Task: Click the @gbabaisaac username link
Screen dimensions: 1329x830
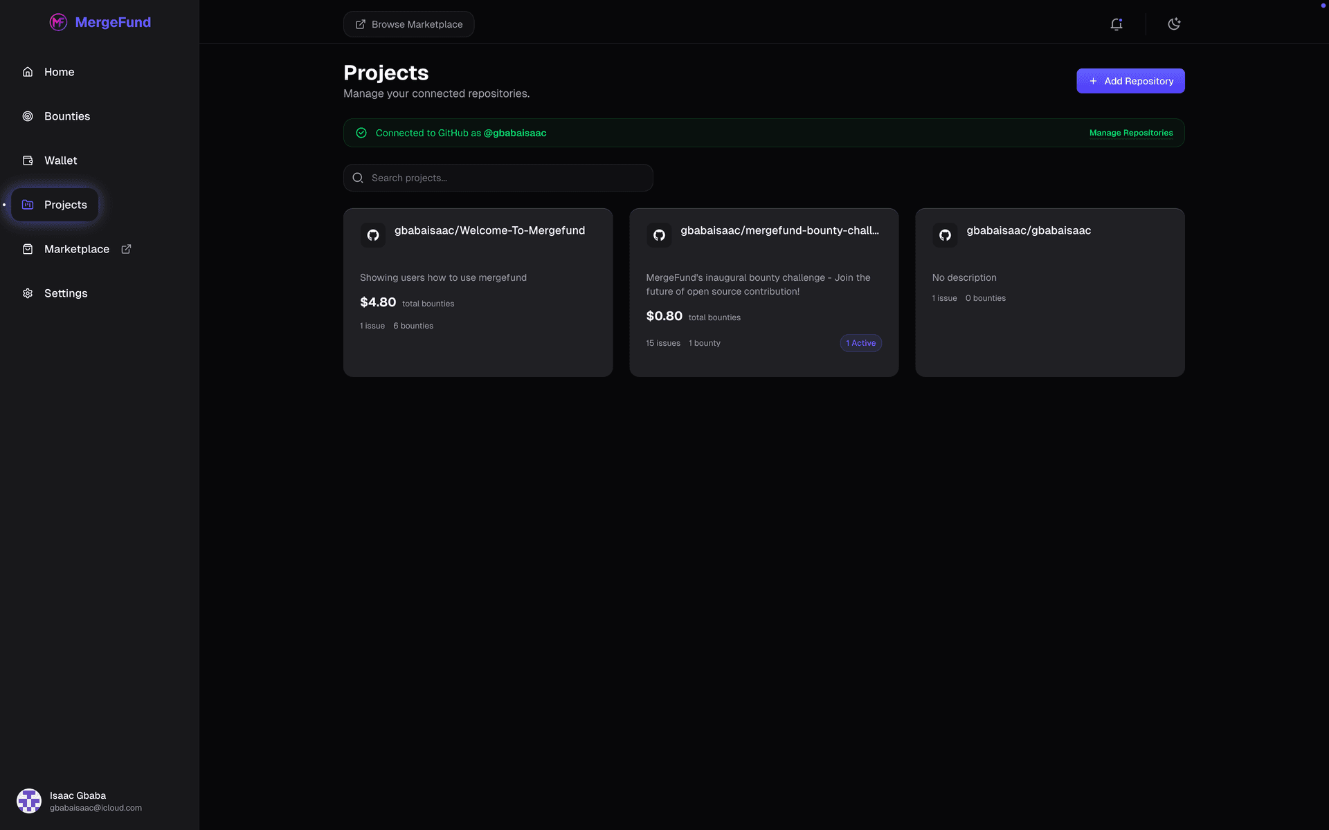Action: click(515, 133)
